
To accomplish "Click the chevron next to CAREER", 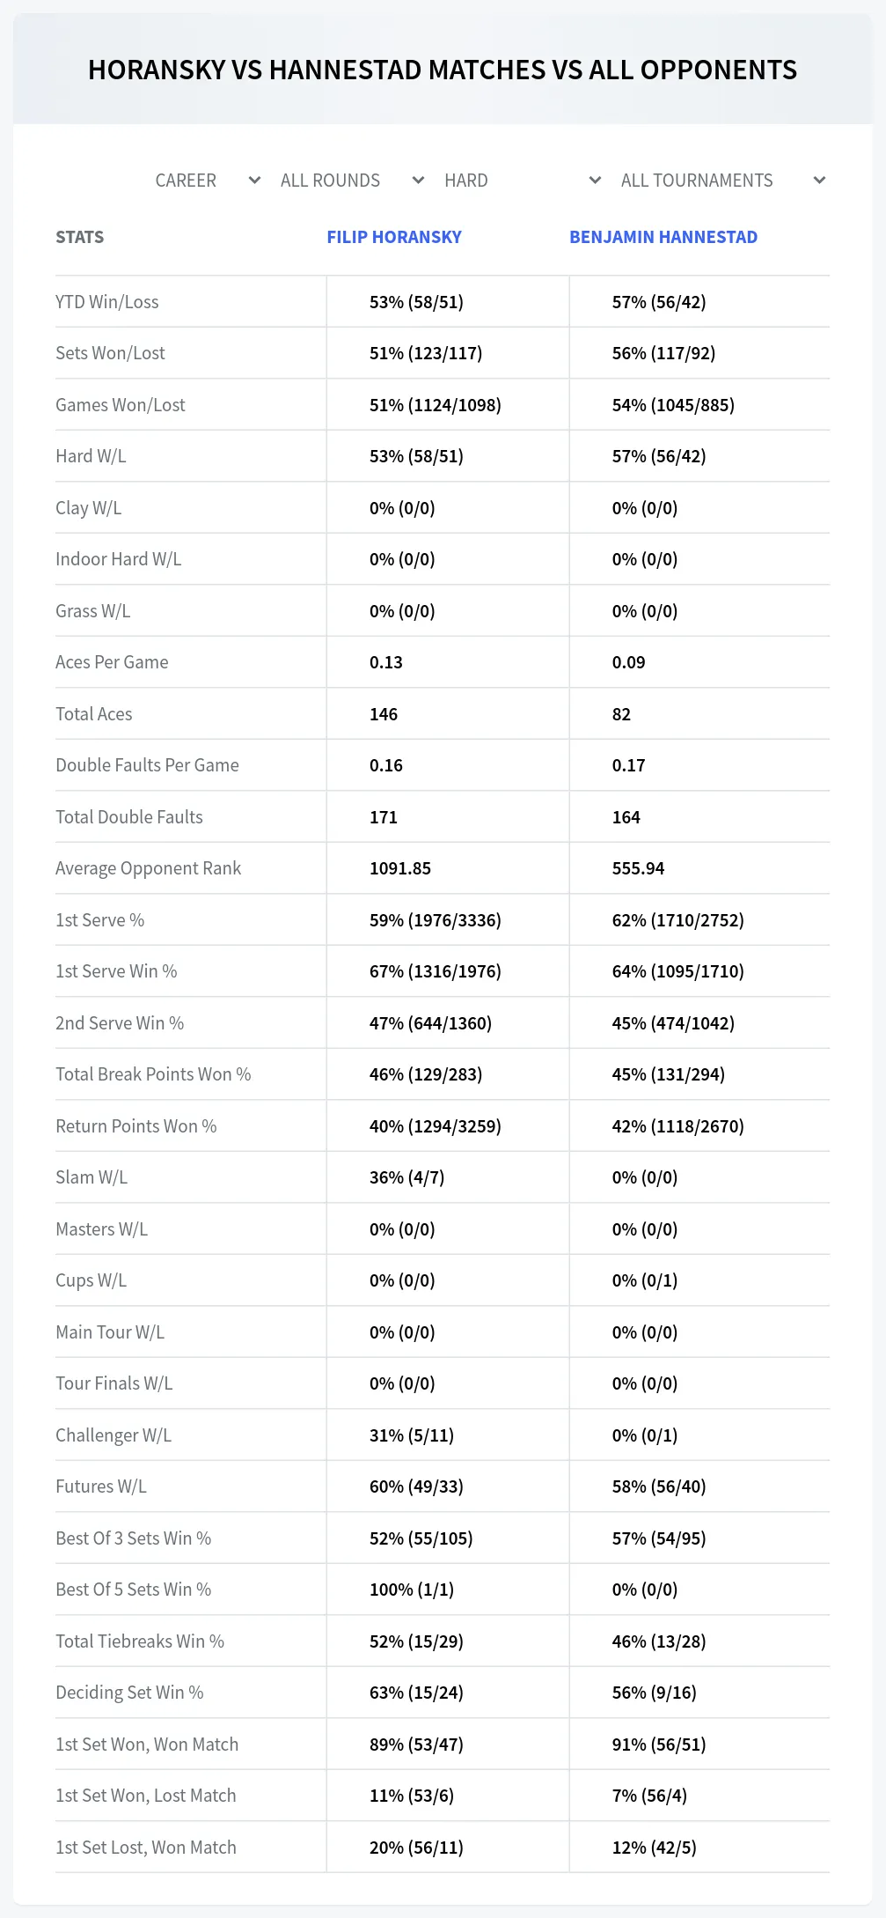I will point(254,181).
